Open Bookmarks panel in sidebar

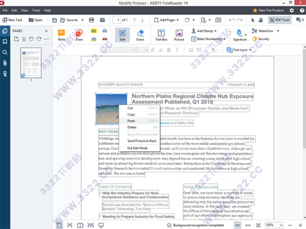pos(5,42)
